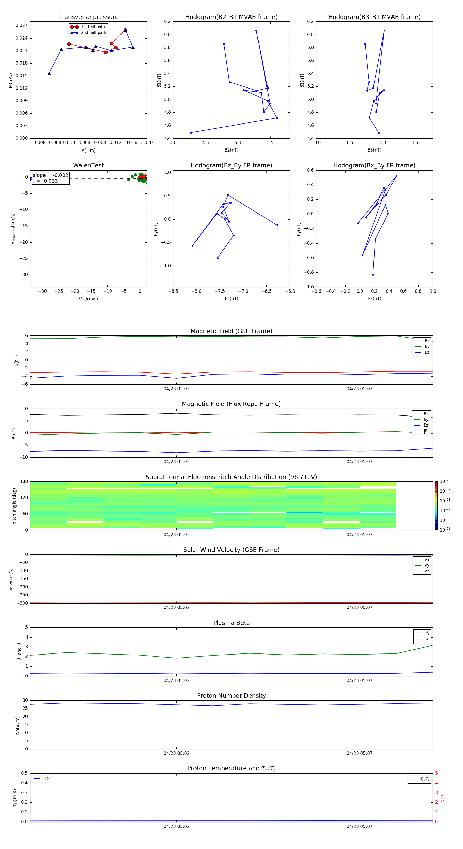Click the 'WalenTest' plot title
The height and width of the screenshot is (849, 463).
[88, 165]
